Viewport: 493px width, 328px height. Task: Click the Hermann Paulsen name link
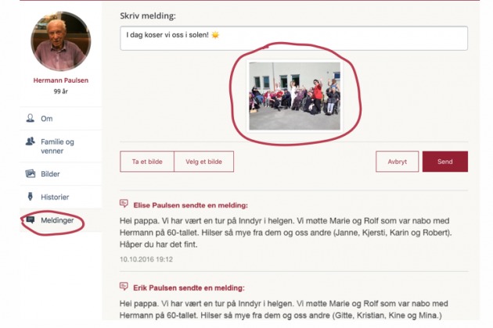click(x=61, y=80)
